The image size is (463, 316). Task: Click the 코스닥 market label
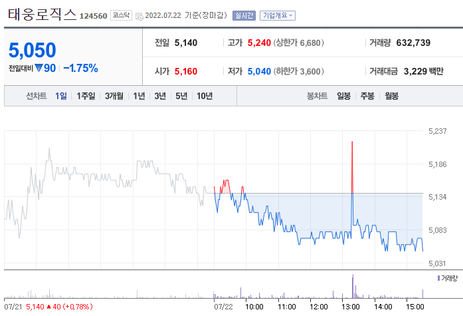pos(121,15)
